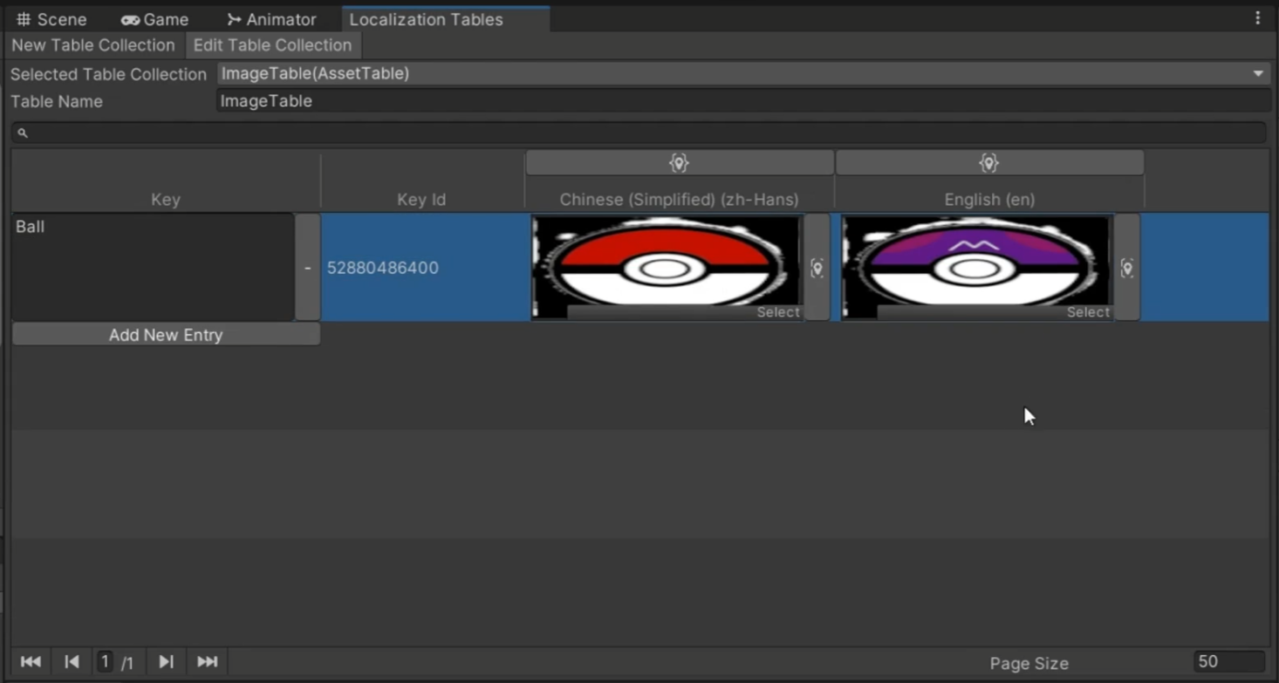Go to the first page
This screenshot has width=1279, height=683.
point(31,662)
